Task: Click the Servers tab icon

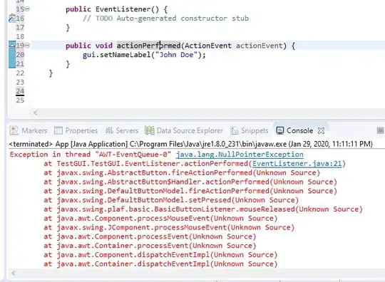Action: click(109, 130)
